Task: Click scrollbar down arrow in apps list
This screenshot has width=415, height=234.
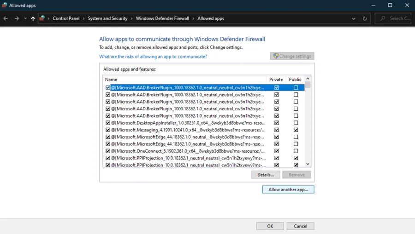Action: coord(308,164)
